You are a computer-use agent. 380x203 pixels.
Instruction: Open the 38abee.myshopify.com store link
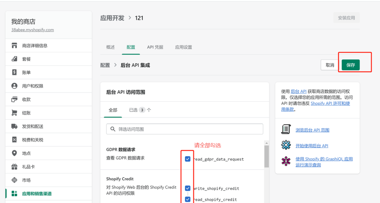click(32, 30)
